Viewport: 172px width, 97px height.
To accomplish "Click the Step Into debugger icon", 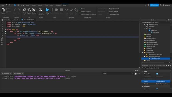I will coord(67,10).
